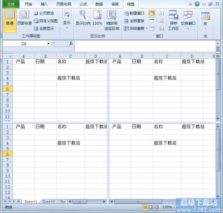Click the Insert Function fx icon
The image size is (223, 213).
point(71,44)
